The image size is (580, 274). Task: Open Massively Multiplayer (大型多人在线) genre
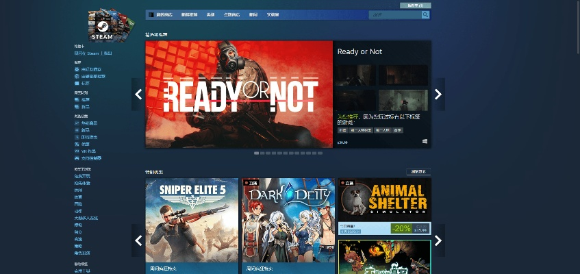pos(86,218)
